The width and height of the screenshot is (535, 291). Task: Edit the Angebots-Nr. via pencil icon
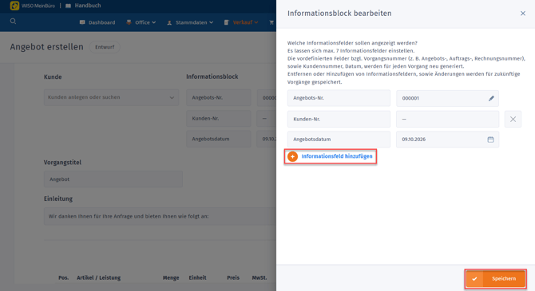tap(491, 98)
